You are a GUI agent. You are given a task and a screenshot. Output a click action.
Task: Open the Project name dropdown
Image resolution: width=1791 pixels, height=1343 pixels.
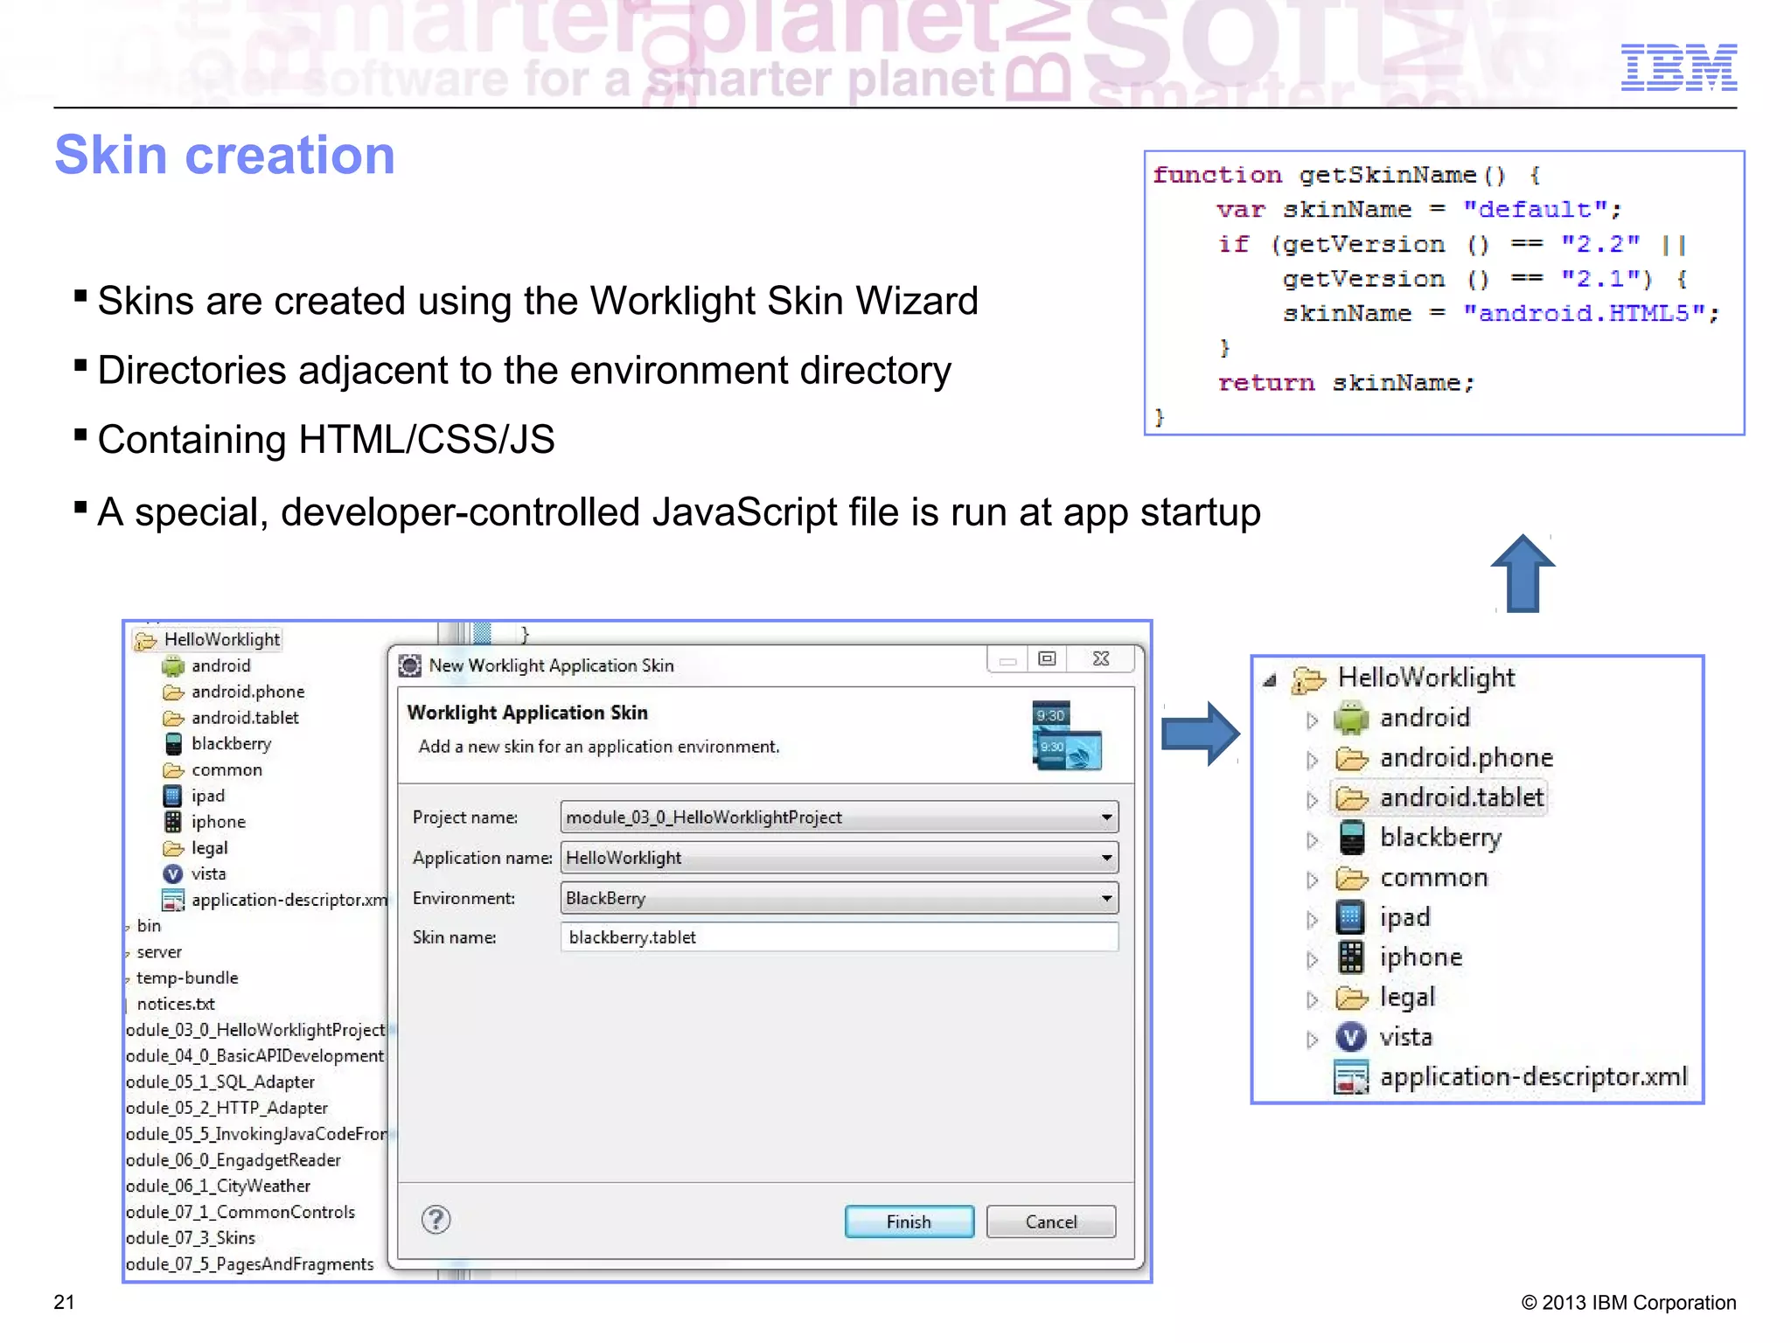click(840, 818)
